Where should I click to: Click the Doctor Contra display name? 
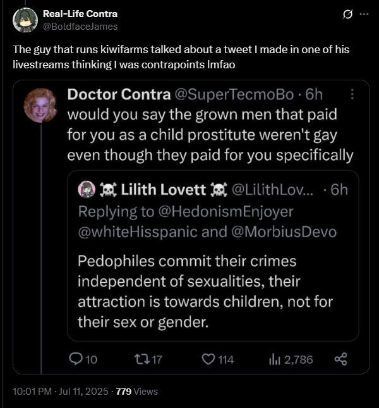tap(119, 94)
